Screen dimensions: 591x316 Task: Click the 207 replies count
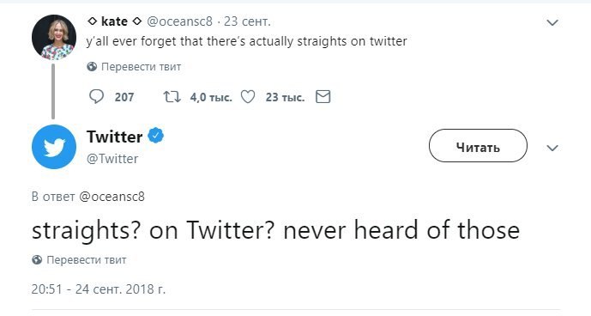(124, 97)
